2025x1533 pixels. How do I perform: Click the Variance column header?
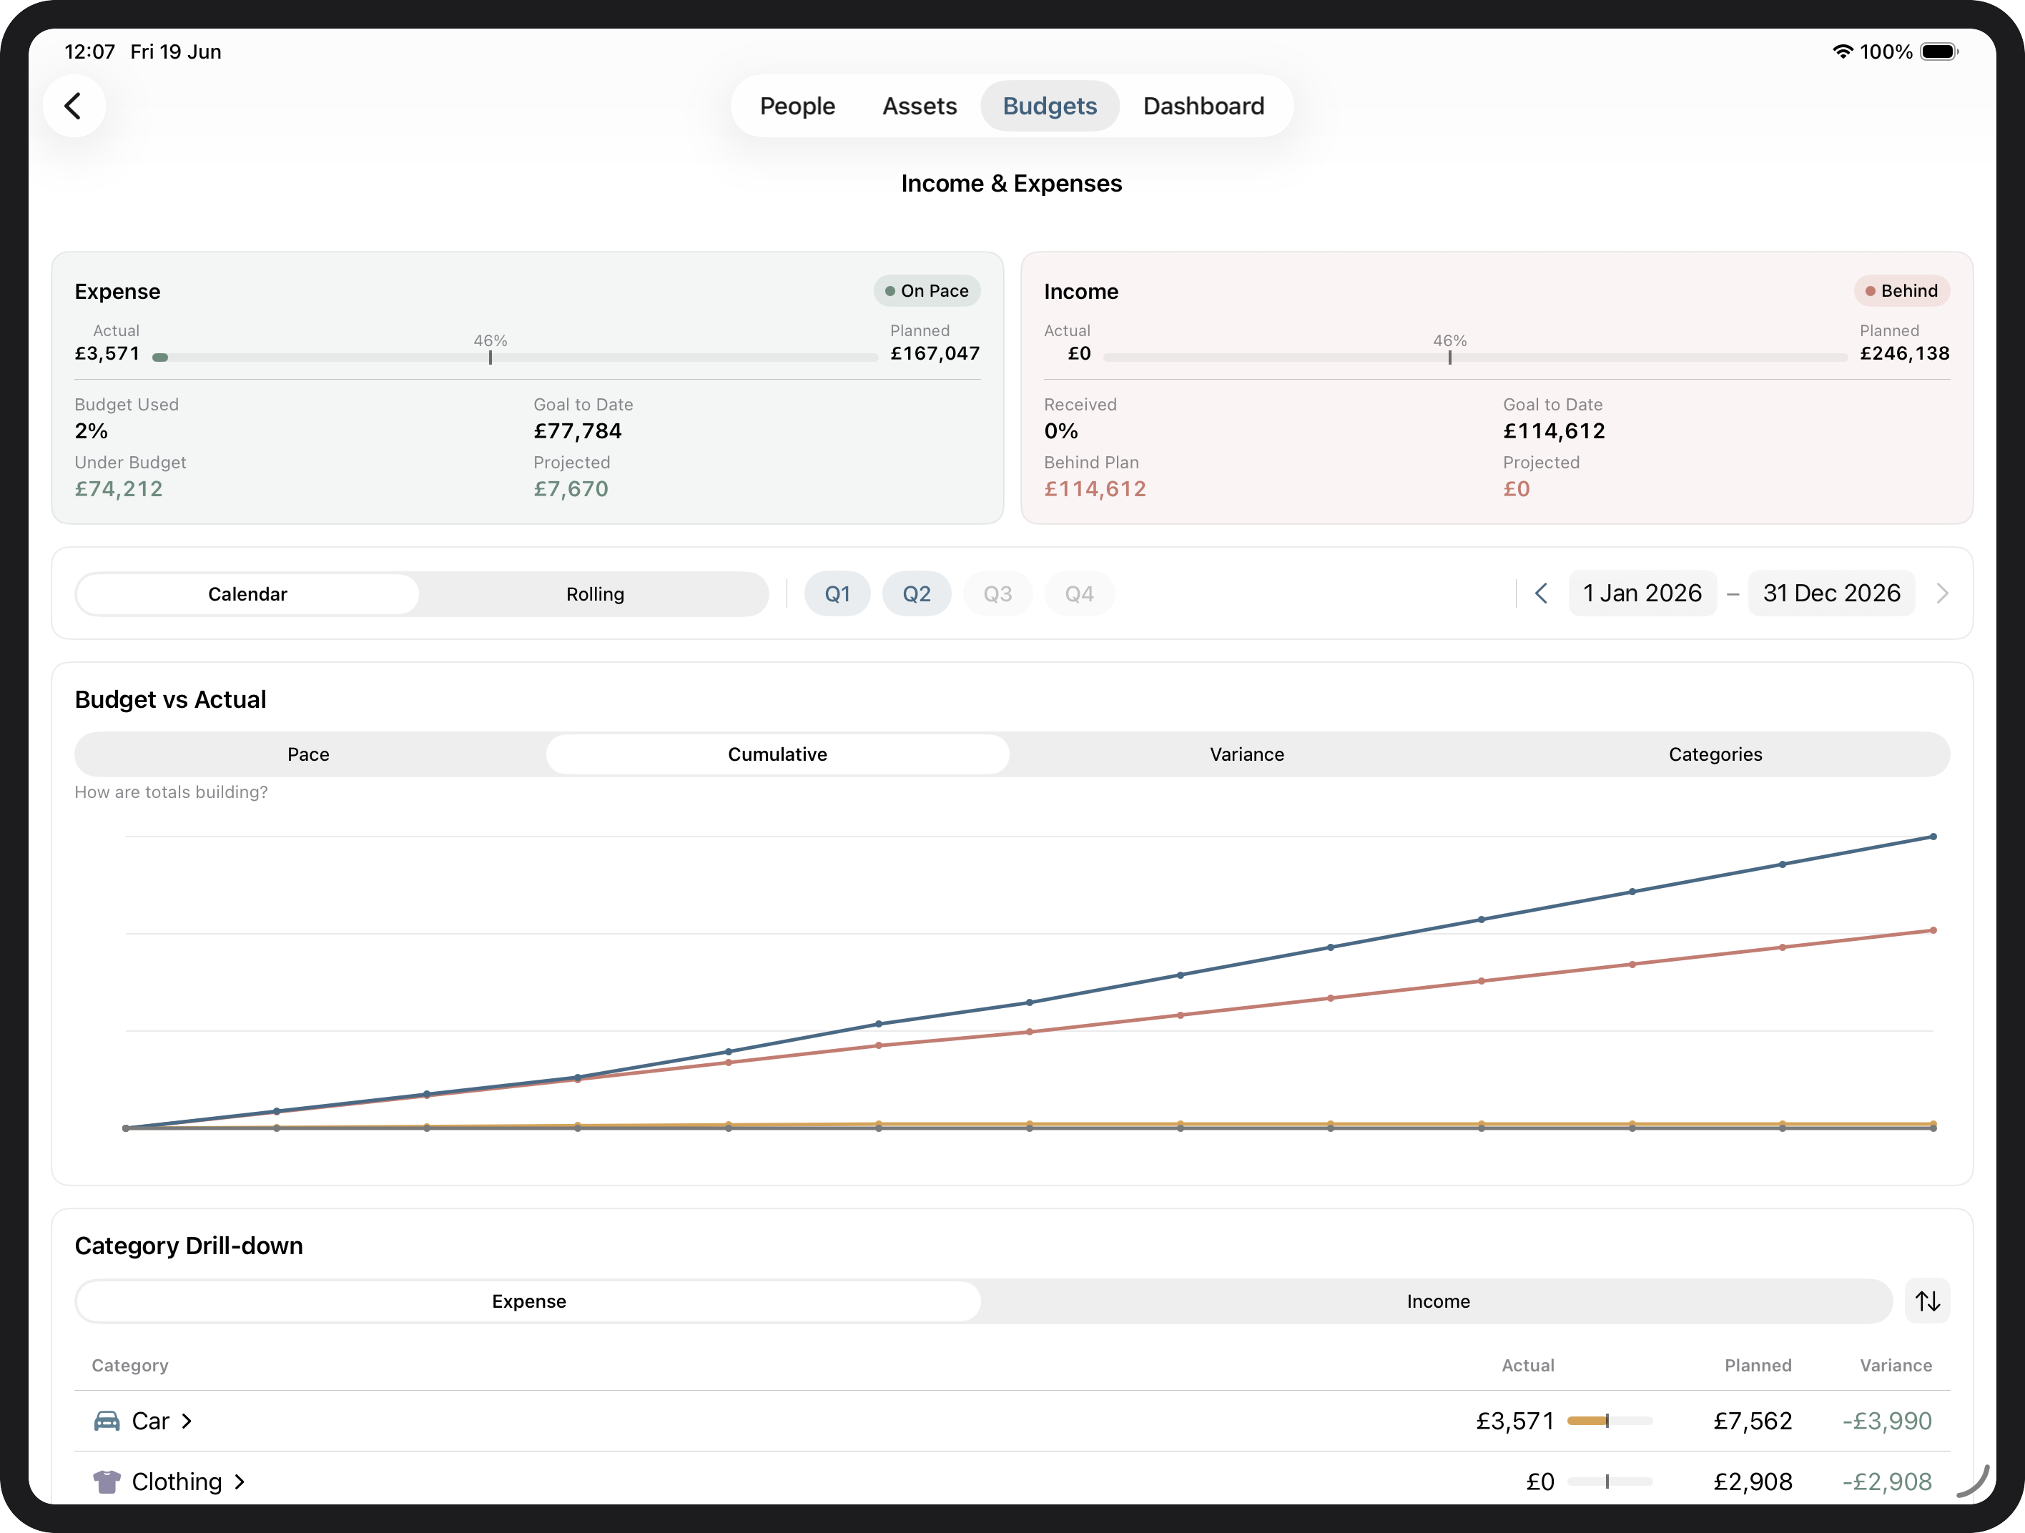[1895, 1366]
